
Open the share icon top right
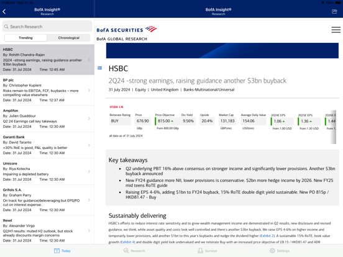(x=334, y=11)
